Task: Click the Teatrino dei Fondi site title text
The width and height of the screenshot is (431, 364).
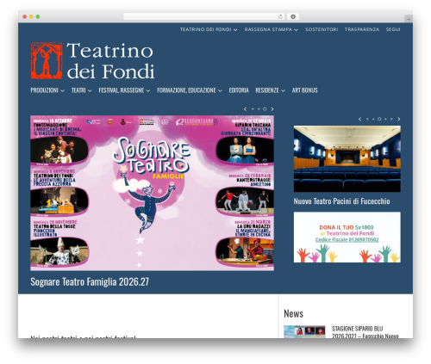Action: pos(110,60)
